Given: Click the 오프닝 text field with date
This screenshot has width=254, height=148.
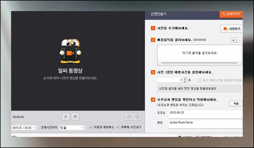Looking at the screenshot, I should coord(206,114).
